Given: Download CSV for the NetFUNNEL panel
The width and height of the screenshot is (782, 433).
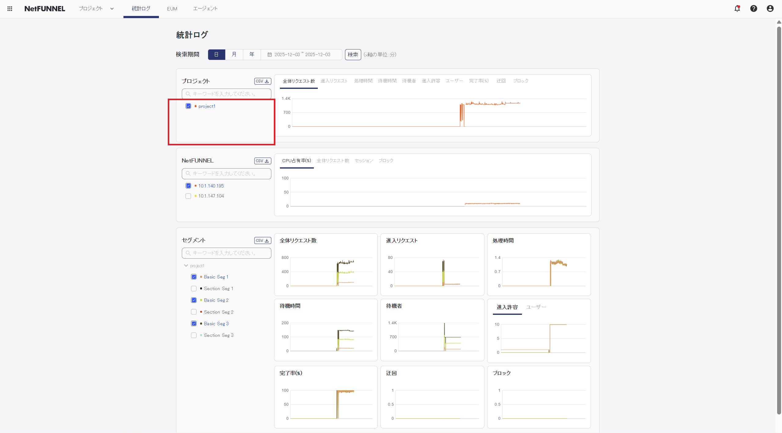Looking at the screenshot, I should coord(263,161).
